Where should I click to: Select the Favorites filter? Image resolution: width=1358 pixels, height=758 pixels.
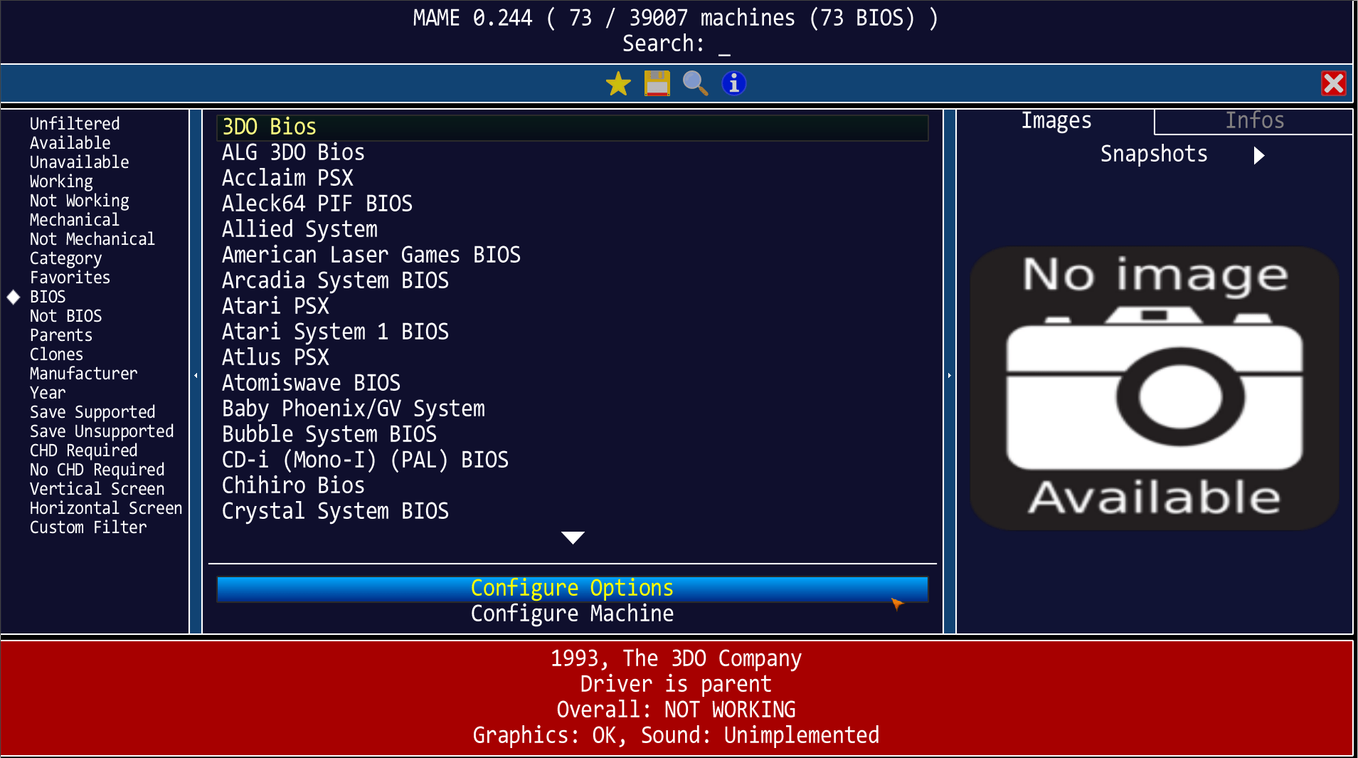coord(70,278)
